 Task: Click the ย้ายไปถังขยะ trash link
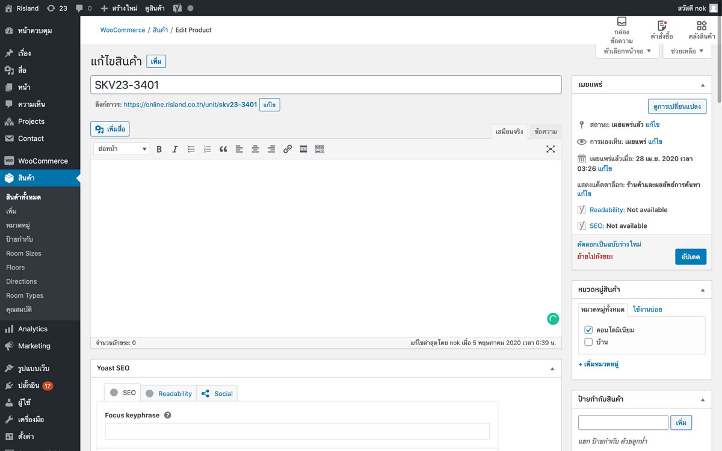pos(595,256)
